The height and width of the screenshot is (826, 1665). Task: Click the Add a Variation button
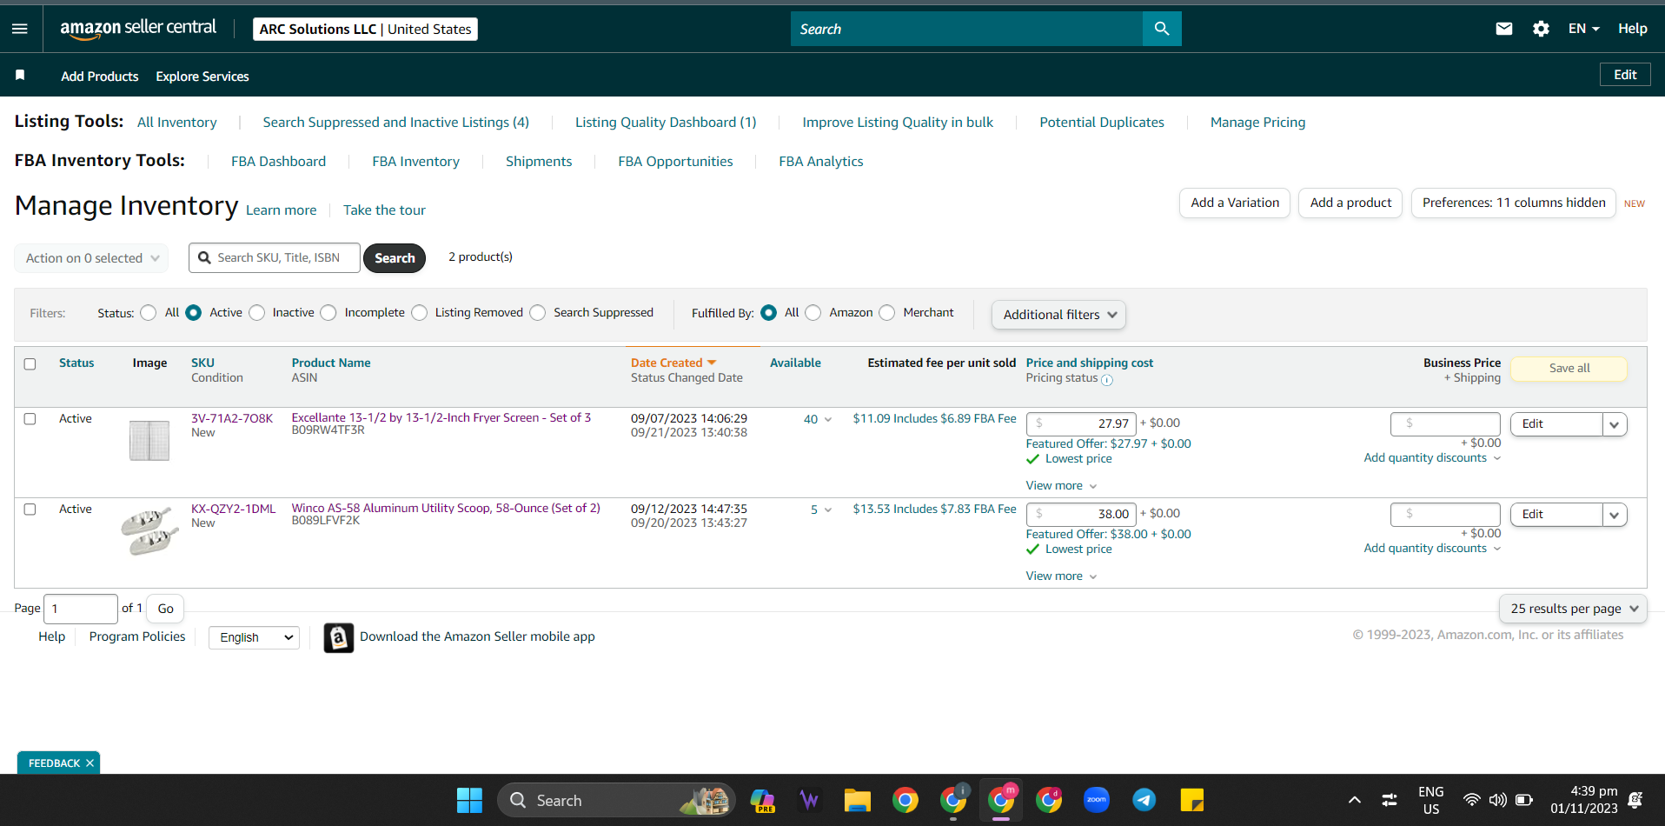1235,203
